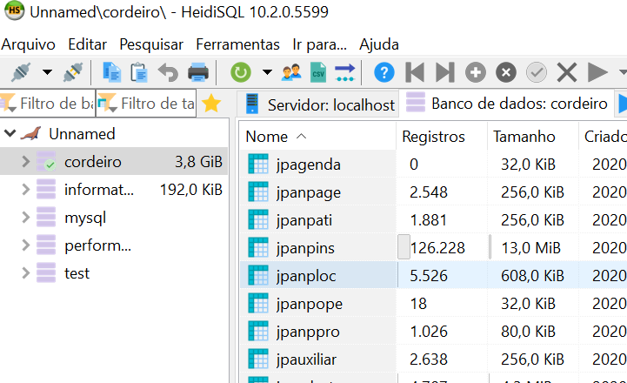Select the jpanpati table row
This screenshot has height=383, width=627.
coord(433,220)
